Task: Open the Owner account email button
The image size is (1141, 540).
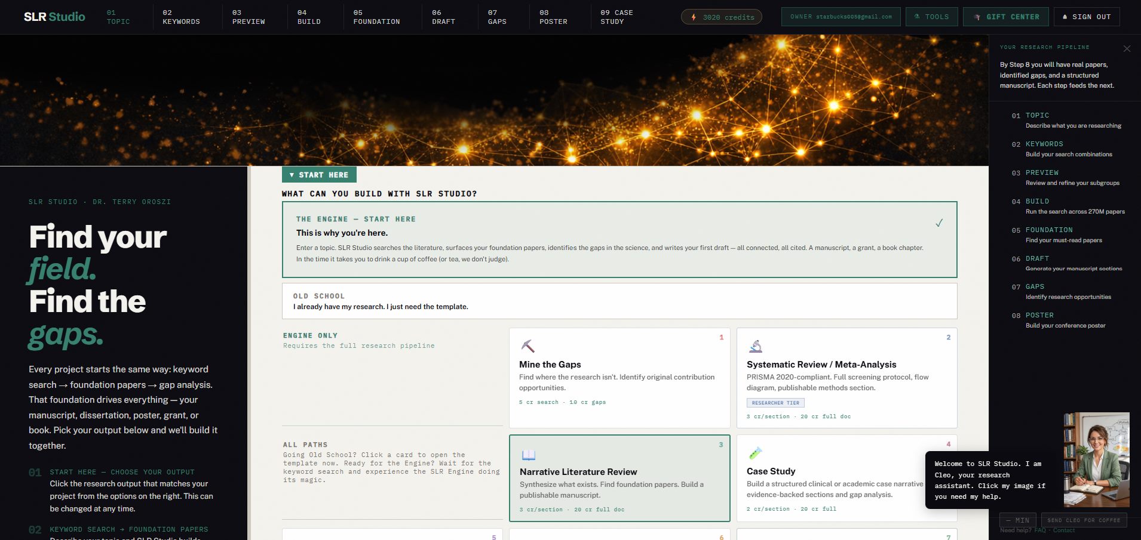Action: (841, 17)
